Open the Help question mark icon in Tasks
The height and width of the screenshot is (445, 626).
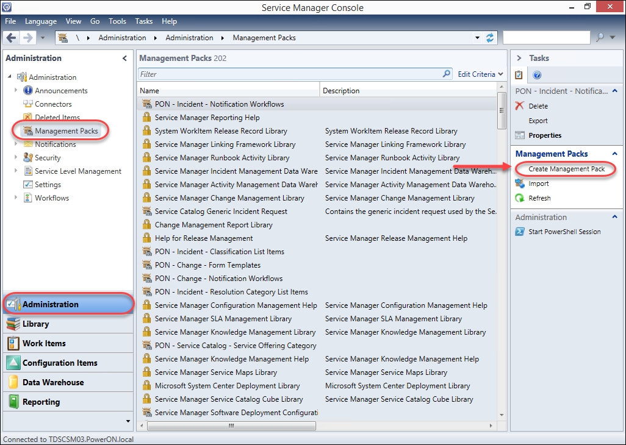tap(537, 75)
